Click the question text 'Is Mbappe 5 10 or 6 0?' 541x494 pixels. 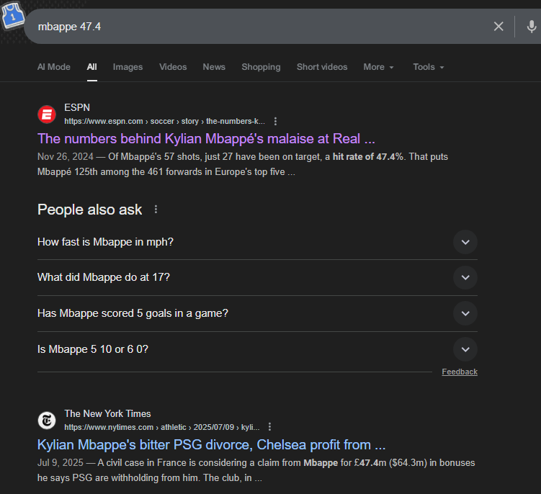93,349
